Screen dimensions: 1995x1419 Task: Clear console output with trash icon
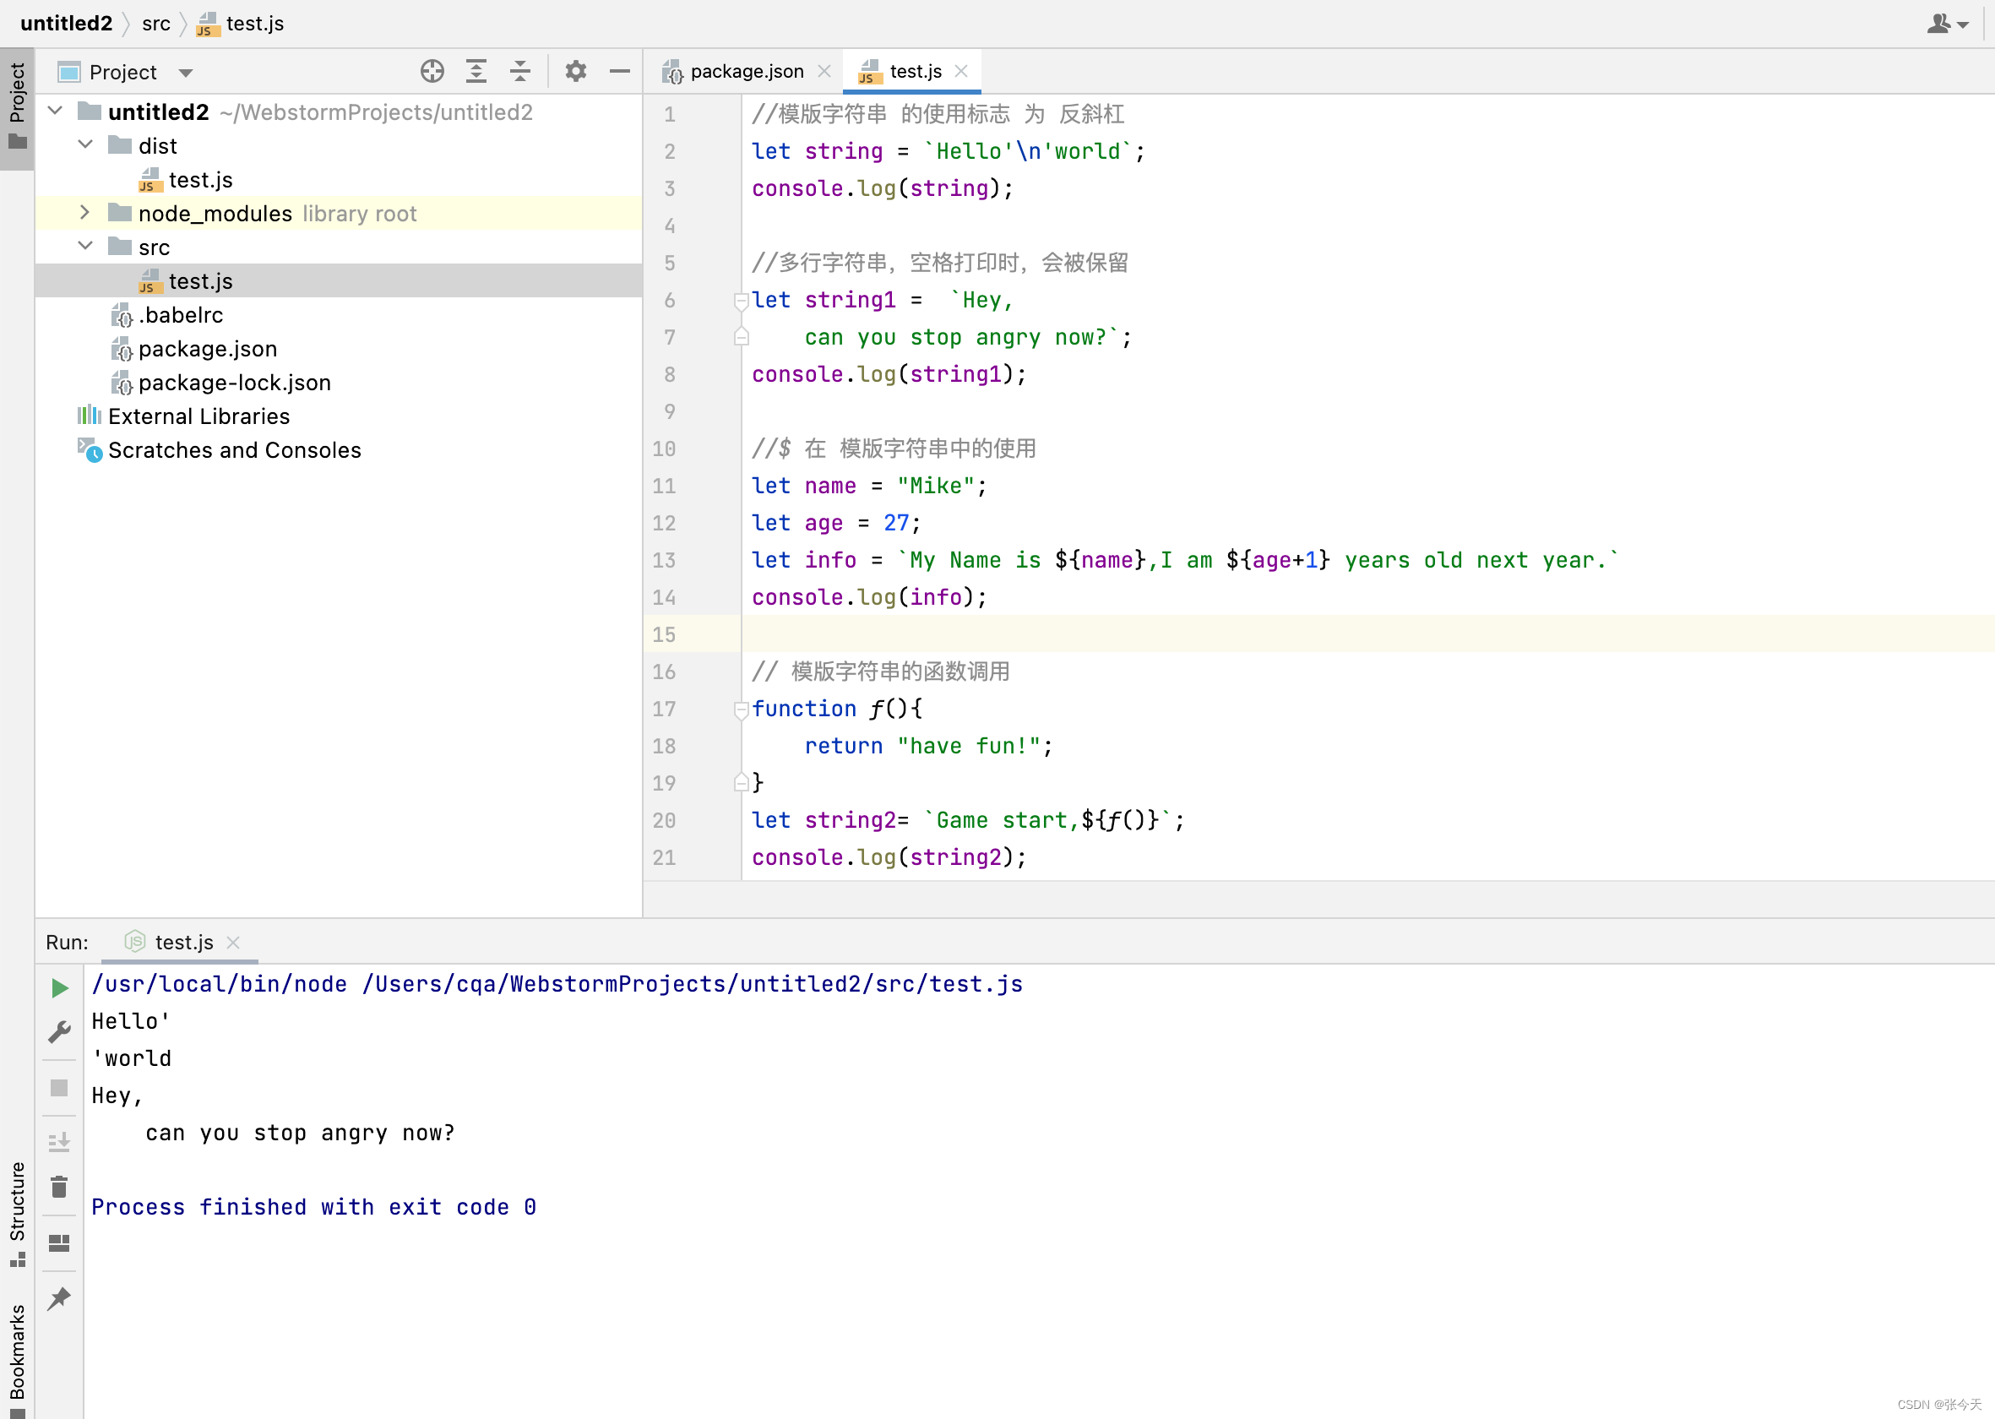click(59, 1188)
